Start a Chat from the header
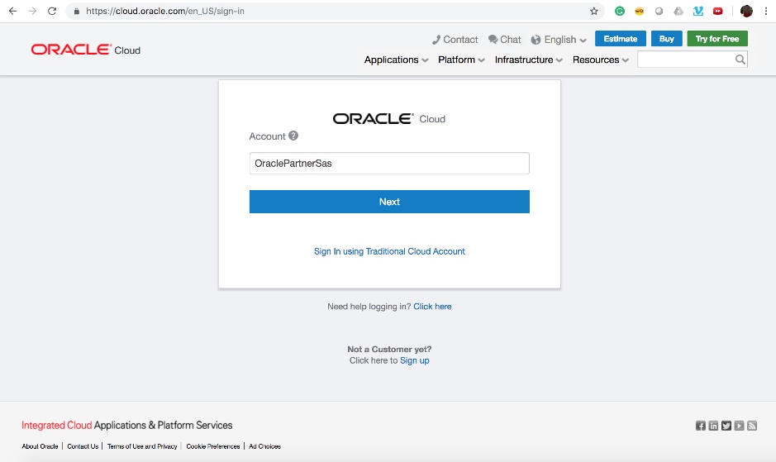Viewport: 776px width, 462px height. (504, 40)
